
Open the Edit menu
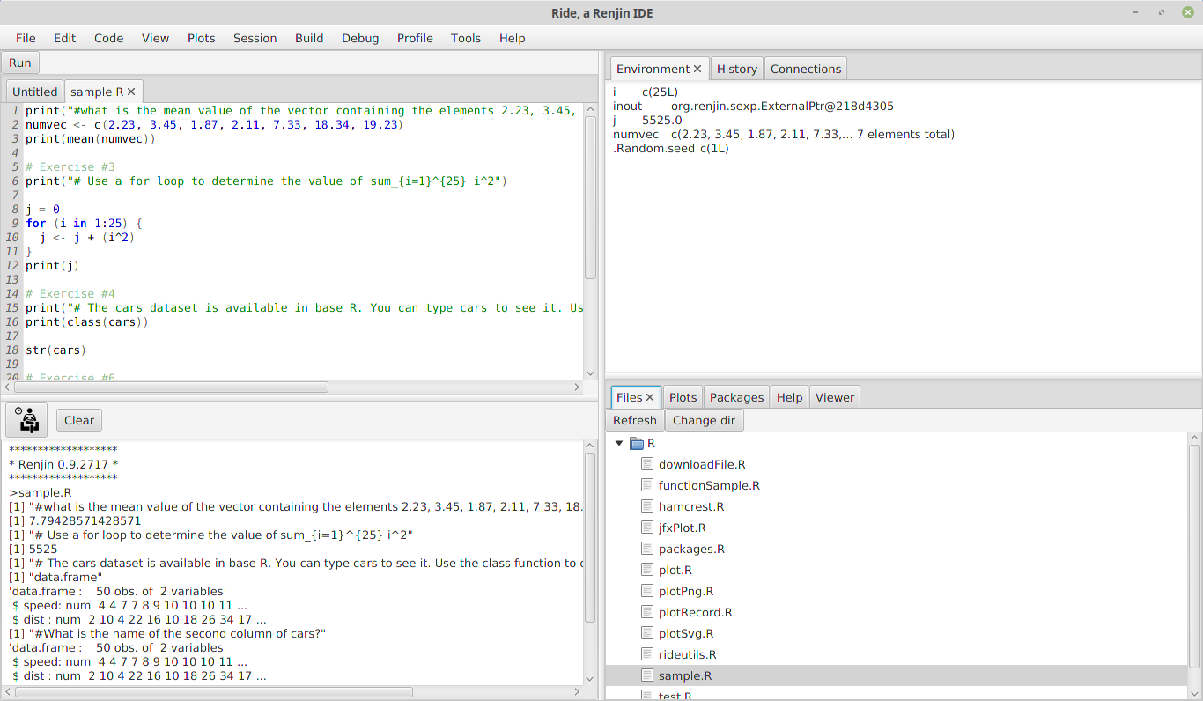[64, 38]
